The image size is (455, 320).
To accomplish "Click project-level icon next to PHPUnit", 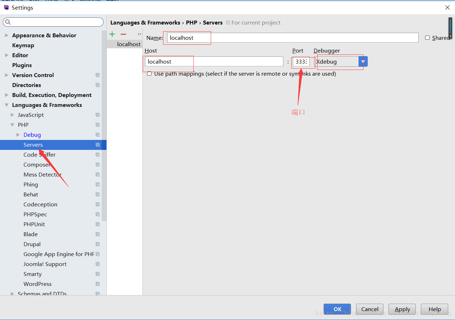I will (x=98, y=224).
